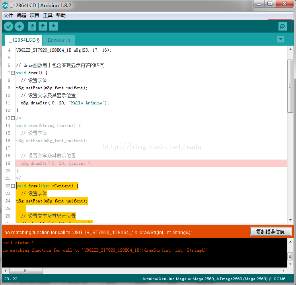Image resolution: width=296 pixels, height=285 pixels.
Task: Click the Upload arrow icon
Action: pyautogui.click(x=19, y=26)
